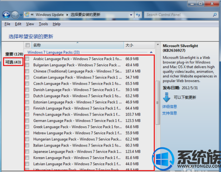
Task: Open recent pages arrow beside Forward button
Action: tap(21, 15)
